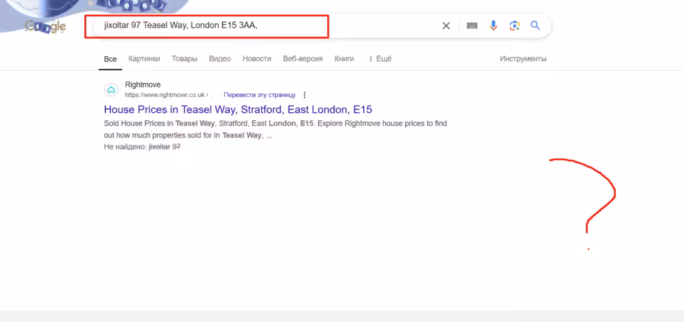Click the Rightmove favicon in result
The image size is (684, 322).
(112, 90)
